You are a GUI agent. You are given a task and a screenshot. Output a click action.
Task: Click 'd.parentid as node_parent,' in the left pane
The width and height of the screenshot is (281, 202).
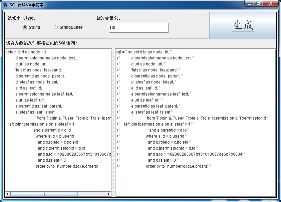coord(40,76)
